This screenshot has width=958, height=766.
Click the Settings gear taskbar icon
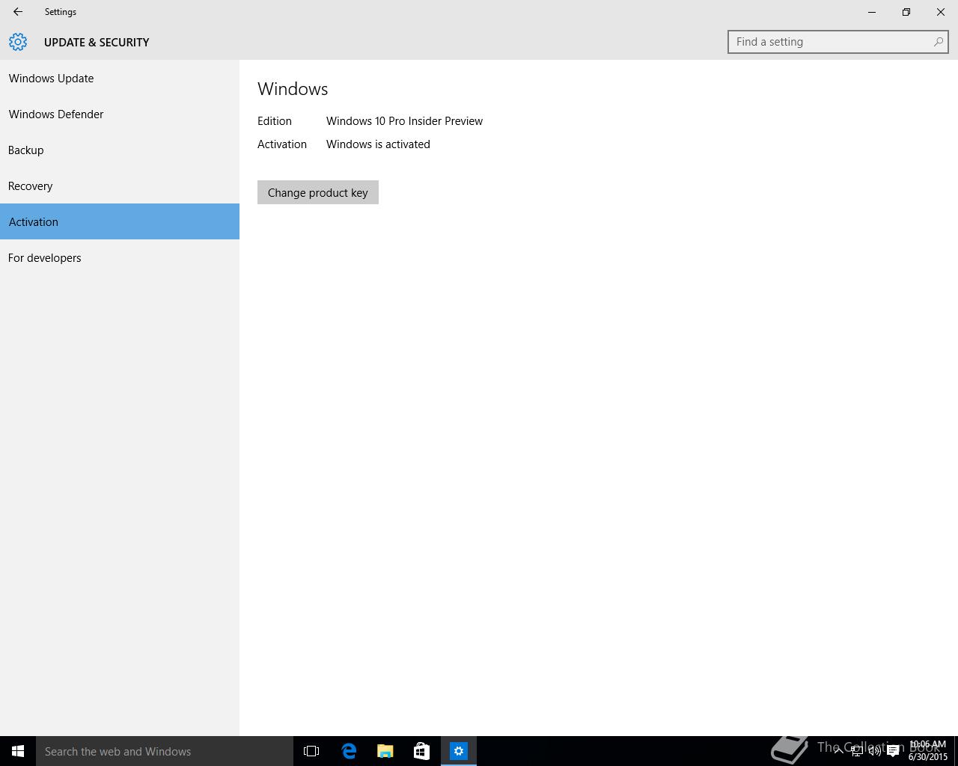tap(458, 751)
